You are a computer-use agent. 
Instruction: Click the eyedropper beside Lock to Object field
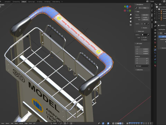[x=148, y=35]
